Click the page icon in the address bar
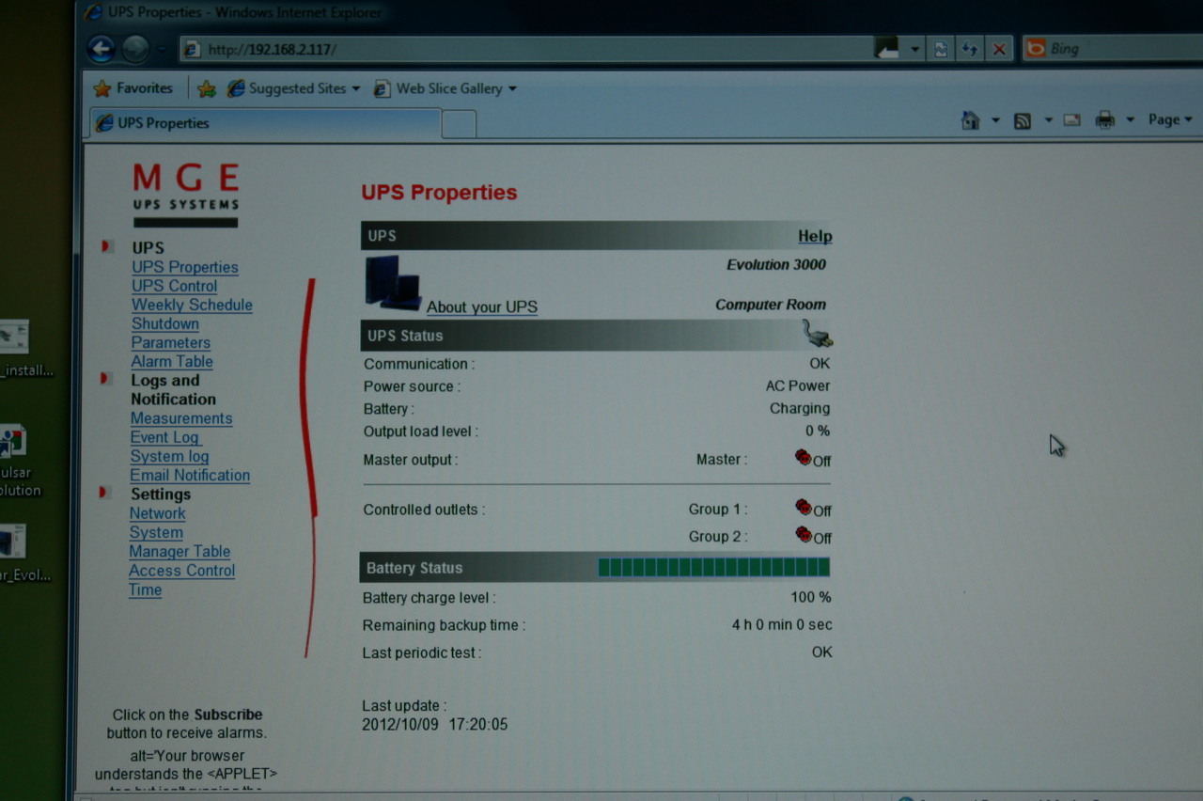Viewport: 1203px width, 801px height. [193, 50]
